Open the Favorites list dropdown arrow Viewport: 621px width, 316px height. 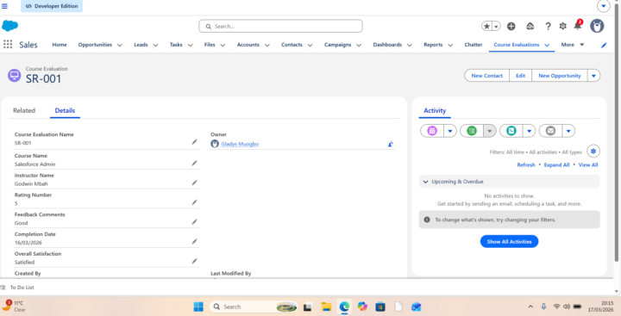point(496,26)
